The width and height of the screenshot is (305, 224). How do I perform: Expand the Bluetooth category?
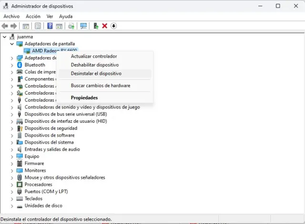point(12,65)
